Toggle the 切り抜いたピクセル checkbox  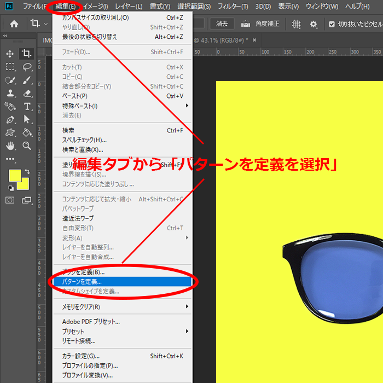click(332, 24)
